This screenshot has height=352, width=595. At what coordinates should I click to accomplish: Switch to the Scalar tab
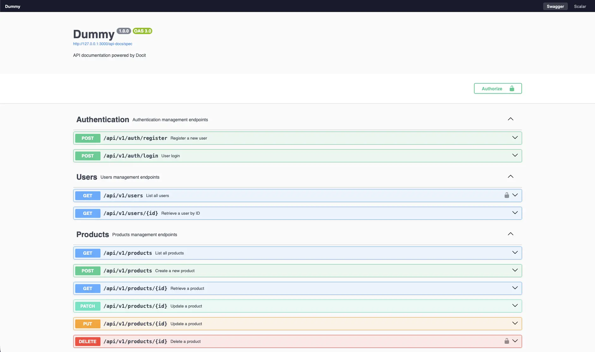tap(580, 6)
